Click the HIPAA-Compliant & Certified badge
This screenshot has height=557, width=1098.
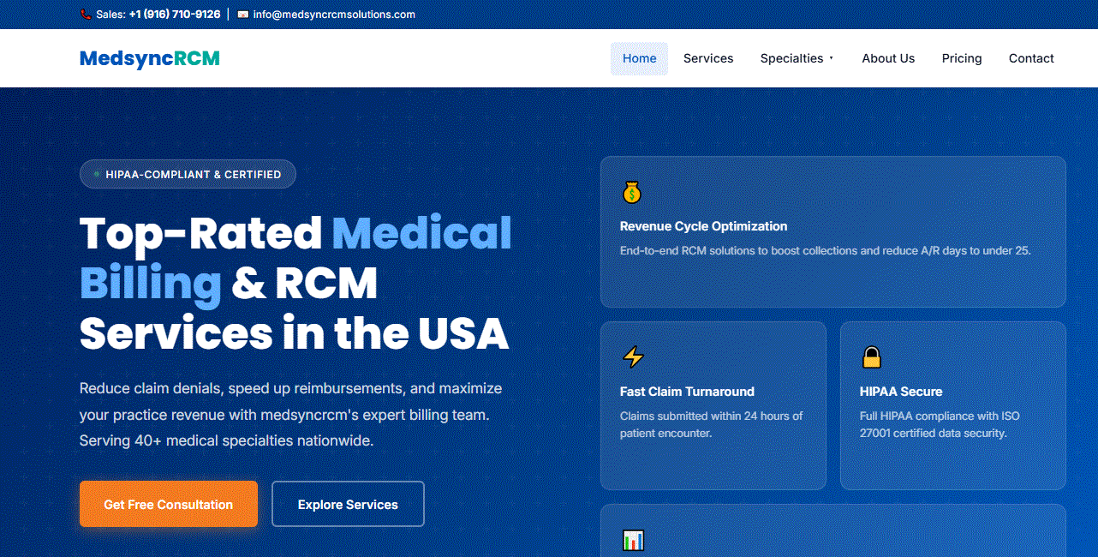(188, 174)
